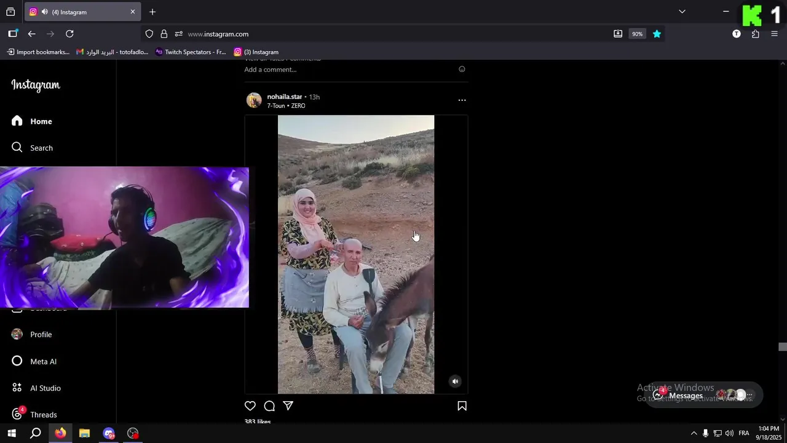The height and width of the screenshot is (443, 787).
Task: Click the video of the nohaila.star post
Action: 356,254
